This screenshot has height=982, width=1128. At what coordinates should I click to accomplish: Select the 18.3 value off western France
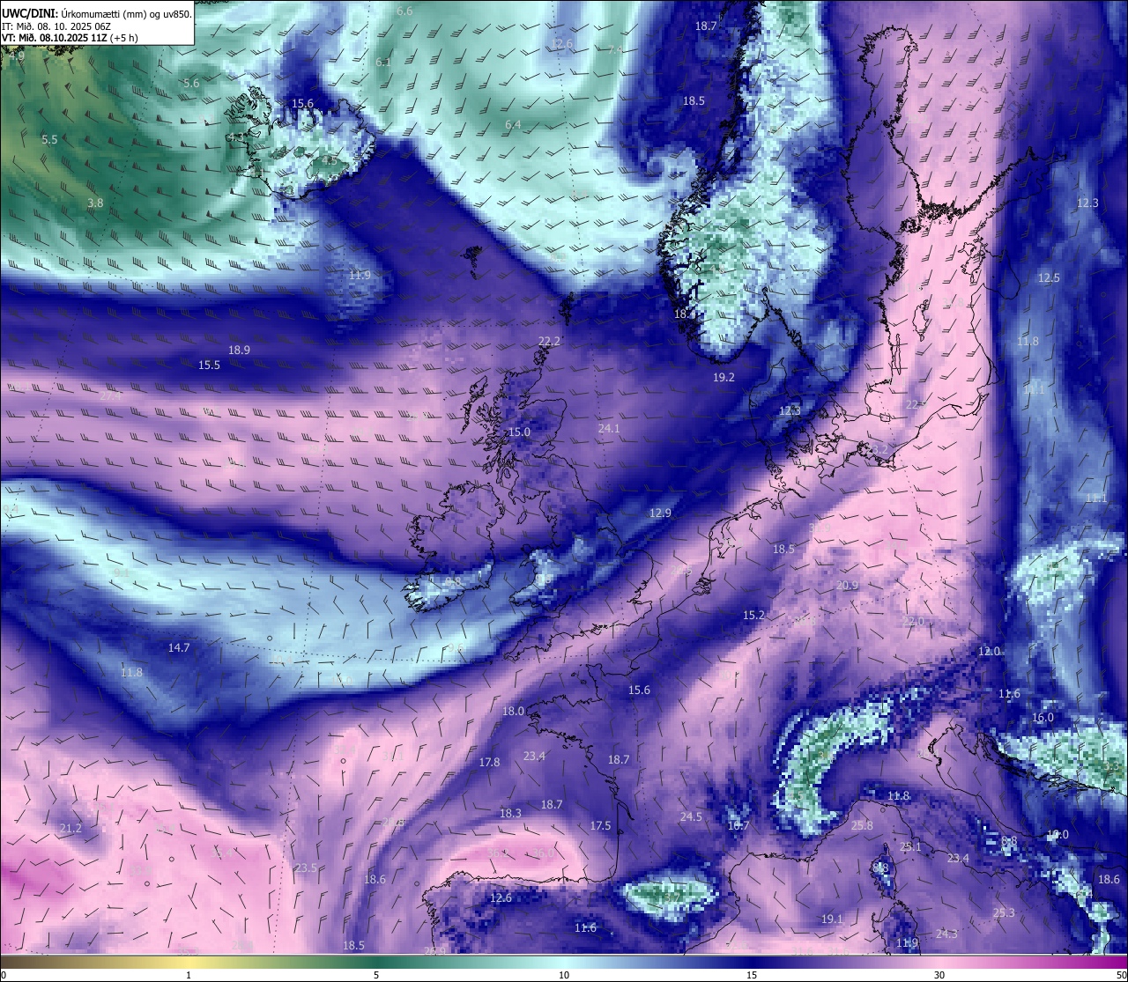(x=510, y=813)
